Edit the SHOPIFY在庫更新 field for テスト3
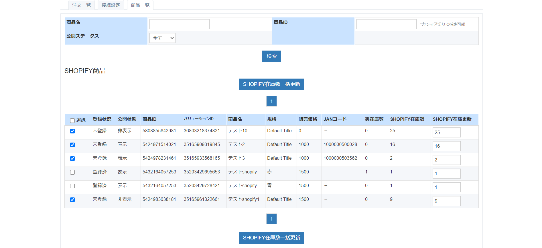This screenshot has height=248, width=542. tap(447, 160)
